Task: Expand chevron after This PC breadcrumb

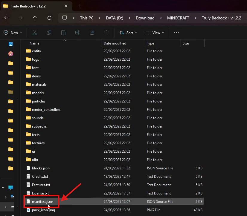Action: 100,18
